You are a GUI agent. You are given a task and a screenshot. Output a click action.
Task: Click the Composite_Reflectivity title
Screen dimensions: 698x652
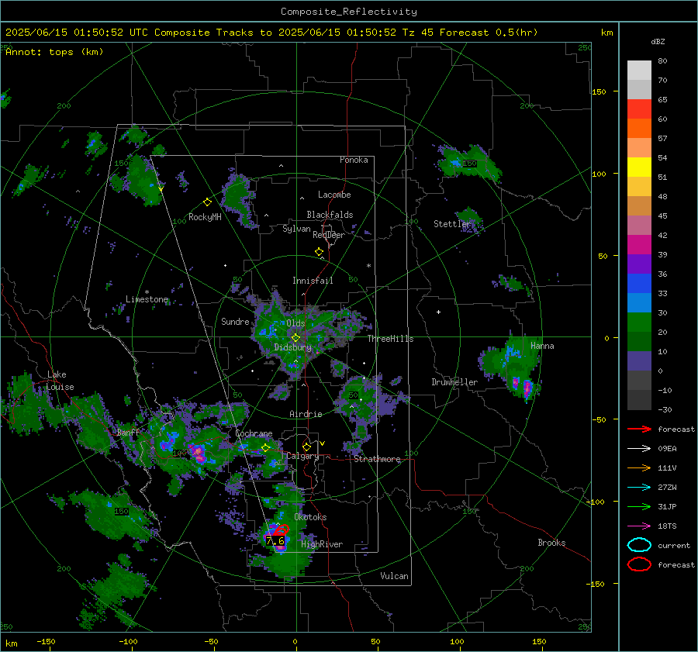[349, 12]
